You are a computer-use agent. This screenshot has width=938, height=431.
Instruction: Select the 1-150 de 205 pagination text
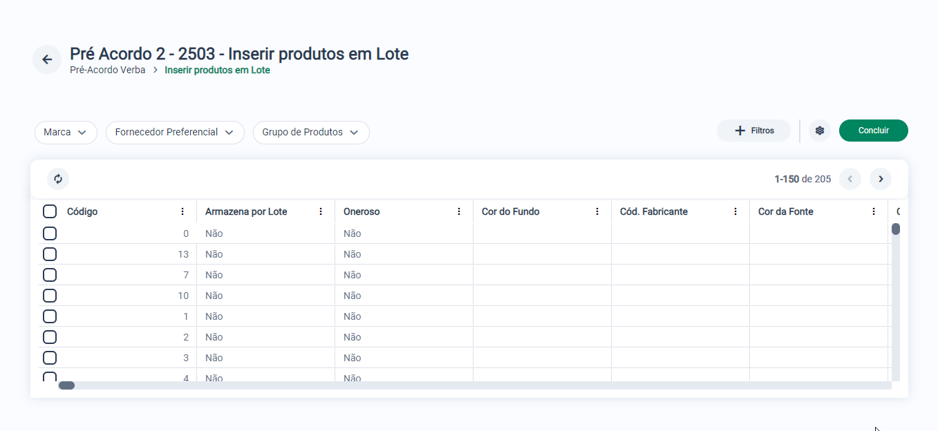[803, 179]
